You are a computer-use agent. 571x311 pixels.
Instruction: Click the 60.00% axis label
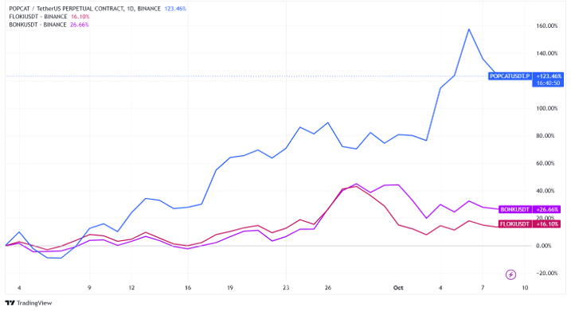(546, 163)
